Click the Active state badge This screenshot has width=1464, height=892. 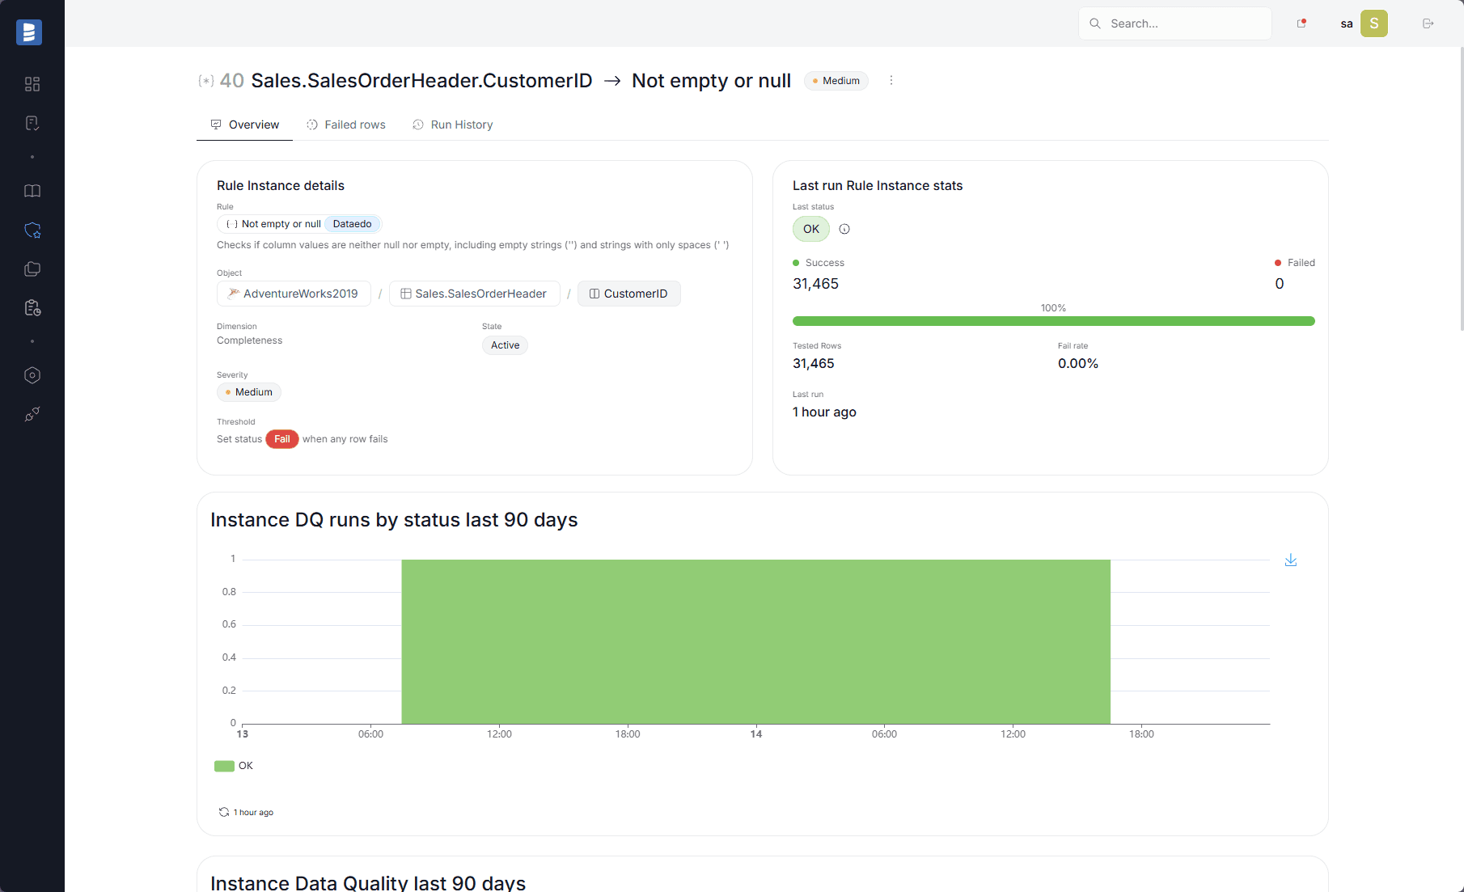click(x=506, y=345)
